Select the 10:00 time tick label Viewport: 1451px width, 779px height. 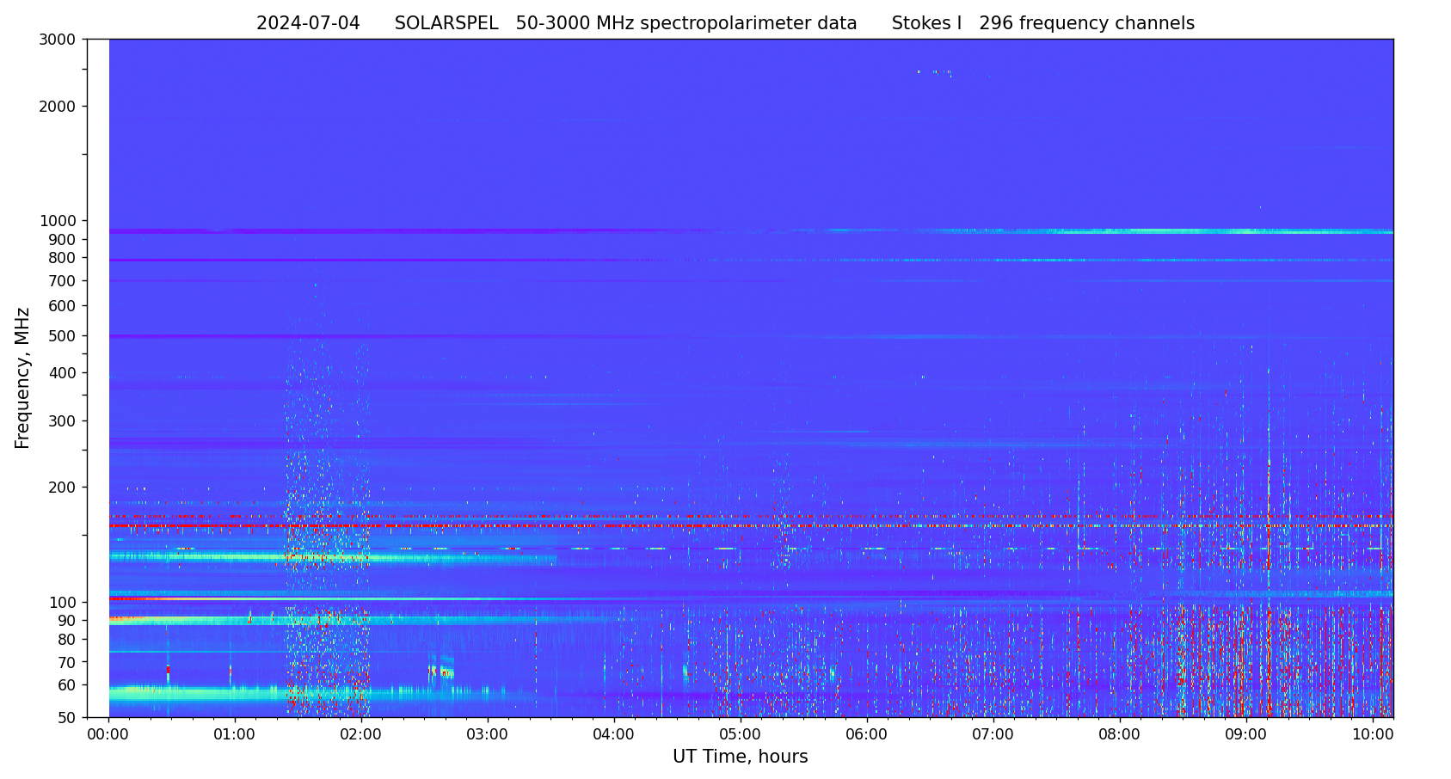click(x=1372, y=735)
